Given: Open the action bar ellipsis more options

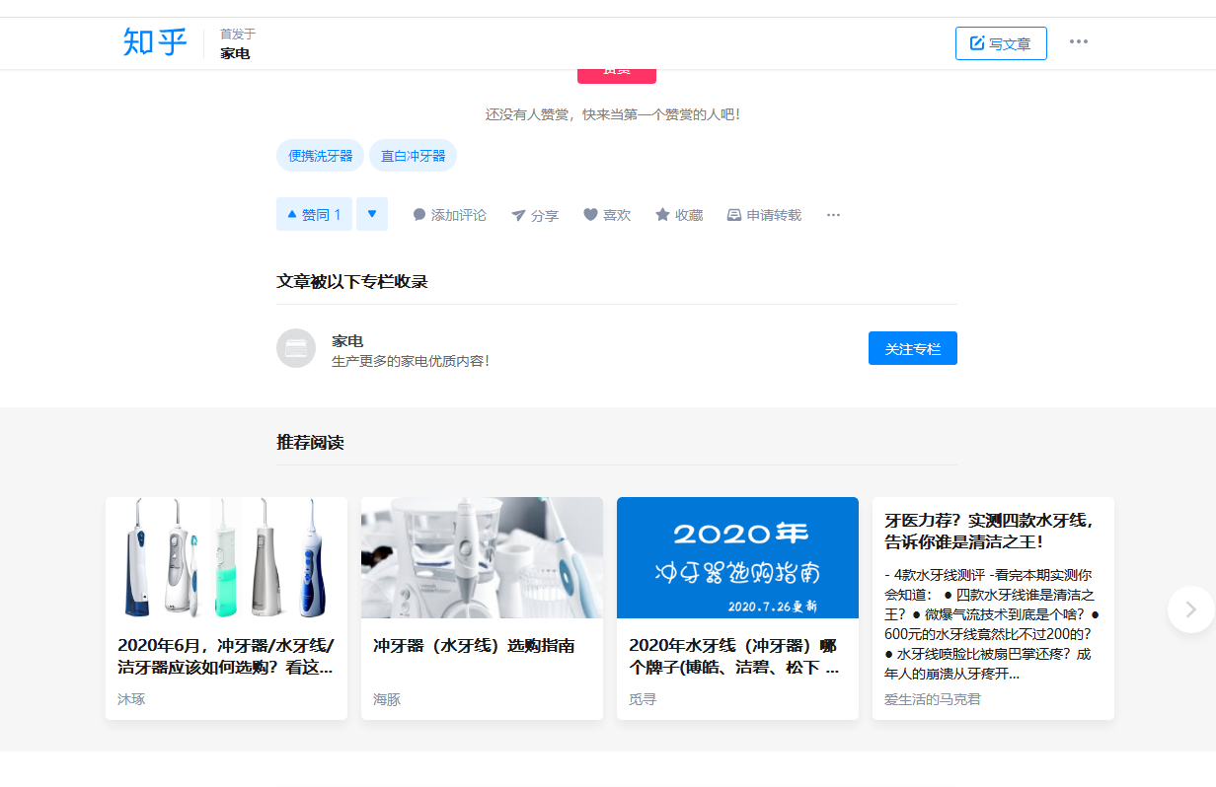Looking at the screenshot, I should click(x=833, y=215).
